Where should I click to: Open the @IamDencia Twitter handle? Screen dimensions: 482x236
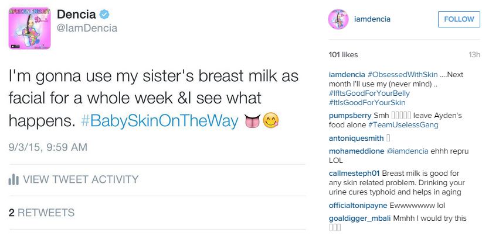tap(89, 28)
